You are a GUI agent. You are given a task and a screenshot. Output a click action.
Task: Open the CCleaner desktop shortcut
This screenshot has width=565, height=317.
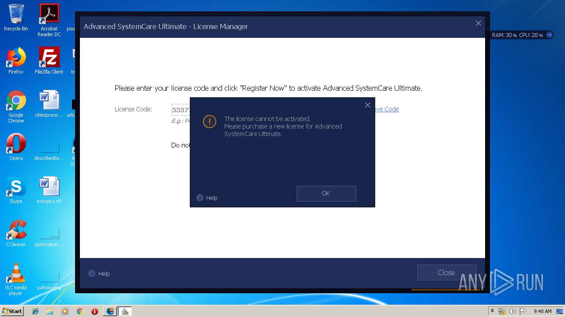16,233
